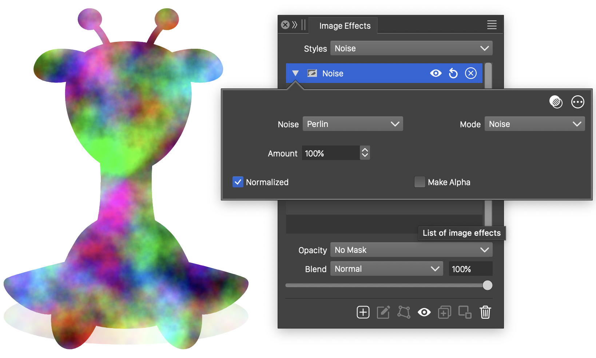Open the more options ellipsis button
The width and height of the screenshot is (596, 358).
pyautogui.click(x=577, y=102)
